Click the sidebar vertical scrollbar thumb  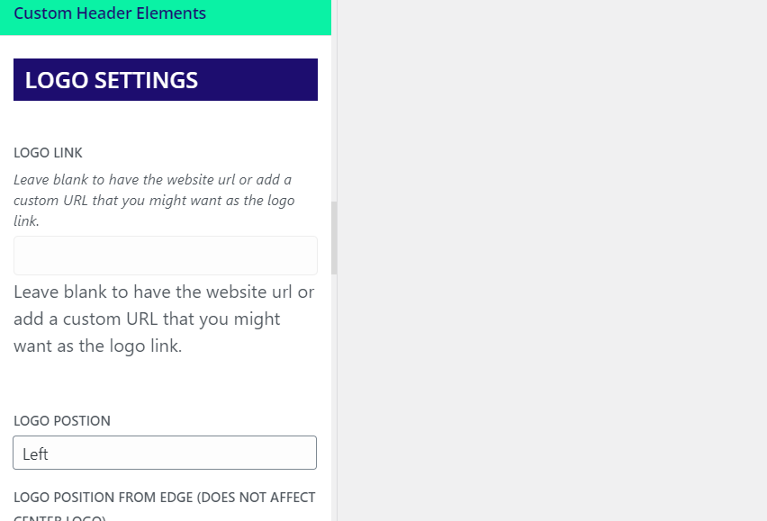tap(334, 238)
